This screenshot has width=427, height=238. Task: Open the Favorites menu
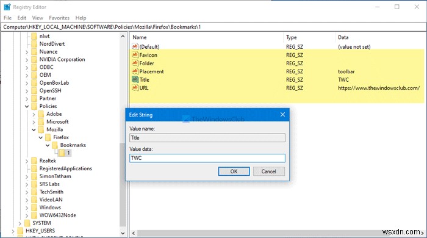pyautogui.click(x=59, y=18)
